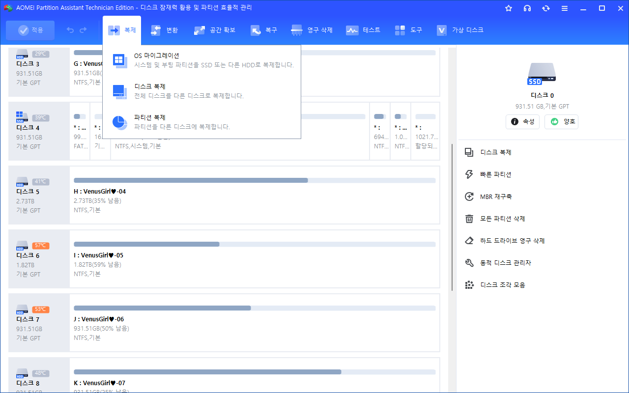
Task: Click the 속성 properties button
Action: point(523,121)
